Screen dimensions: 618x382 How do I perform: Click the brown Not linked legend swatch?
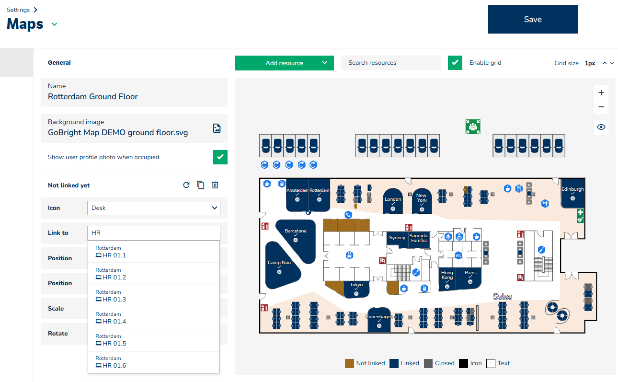[349, 363]
